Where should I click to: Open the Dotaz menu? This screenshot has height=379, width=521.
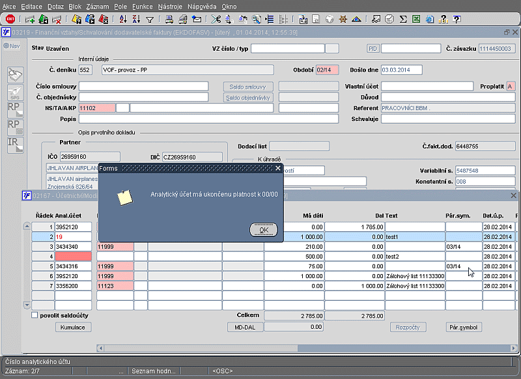(x=55, y=7)
